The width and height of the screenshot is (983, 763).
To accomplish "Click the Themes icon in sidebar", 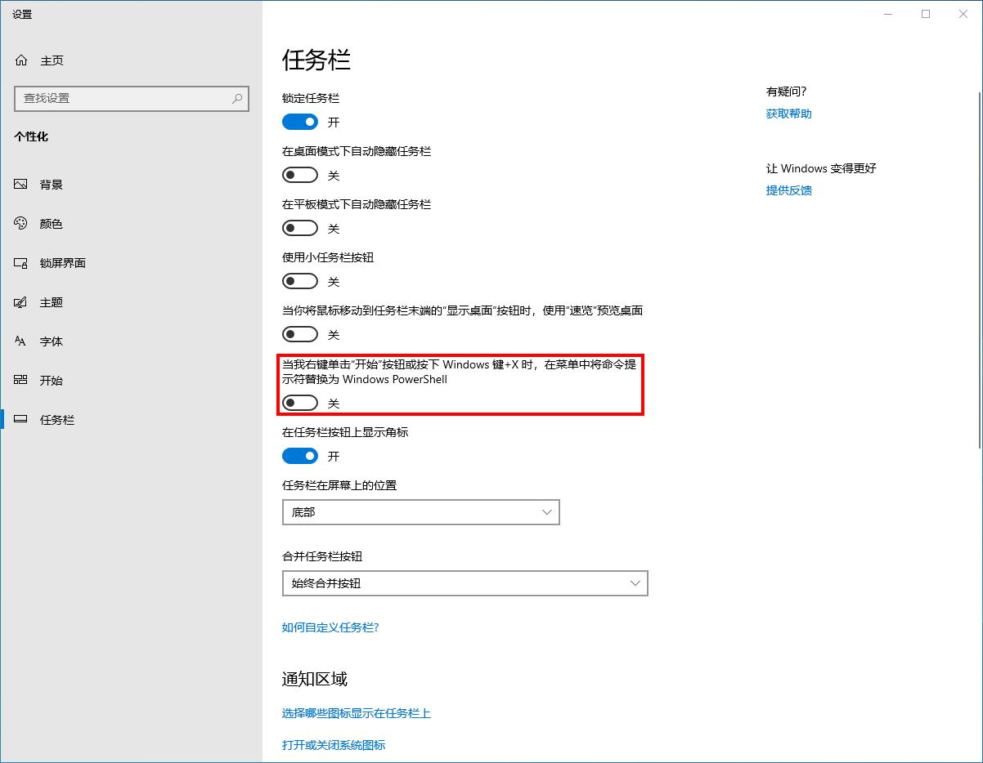I will tap(21, 302).
